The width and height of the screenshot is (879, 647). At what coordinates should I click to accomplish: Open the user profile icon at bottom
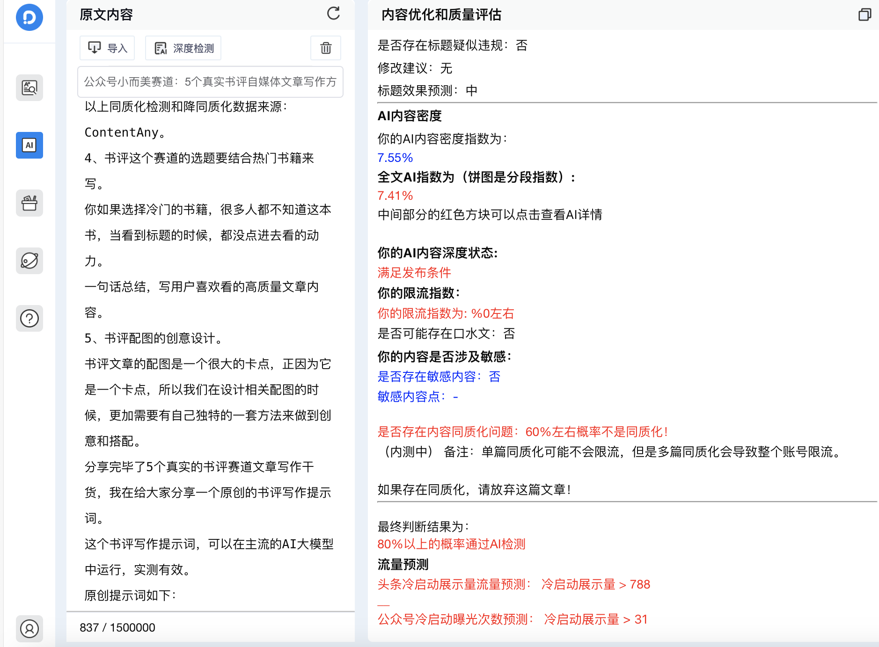point(29,628)
